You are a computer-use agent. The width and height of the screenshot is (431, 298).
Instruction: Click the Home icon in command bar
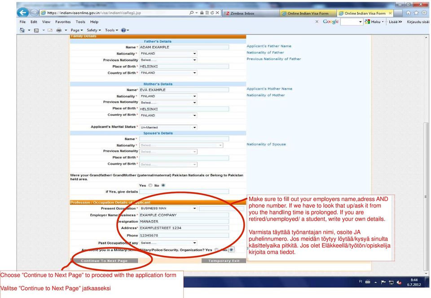22,30
